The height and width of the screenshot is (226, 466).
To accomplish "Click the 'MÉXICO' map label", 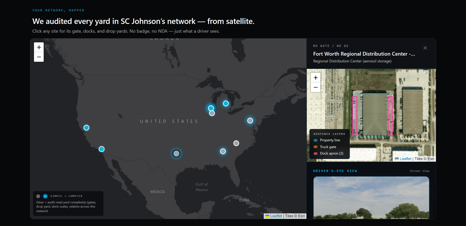I will [158, 192].
